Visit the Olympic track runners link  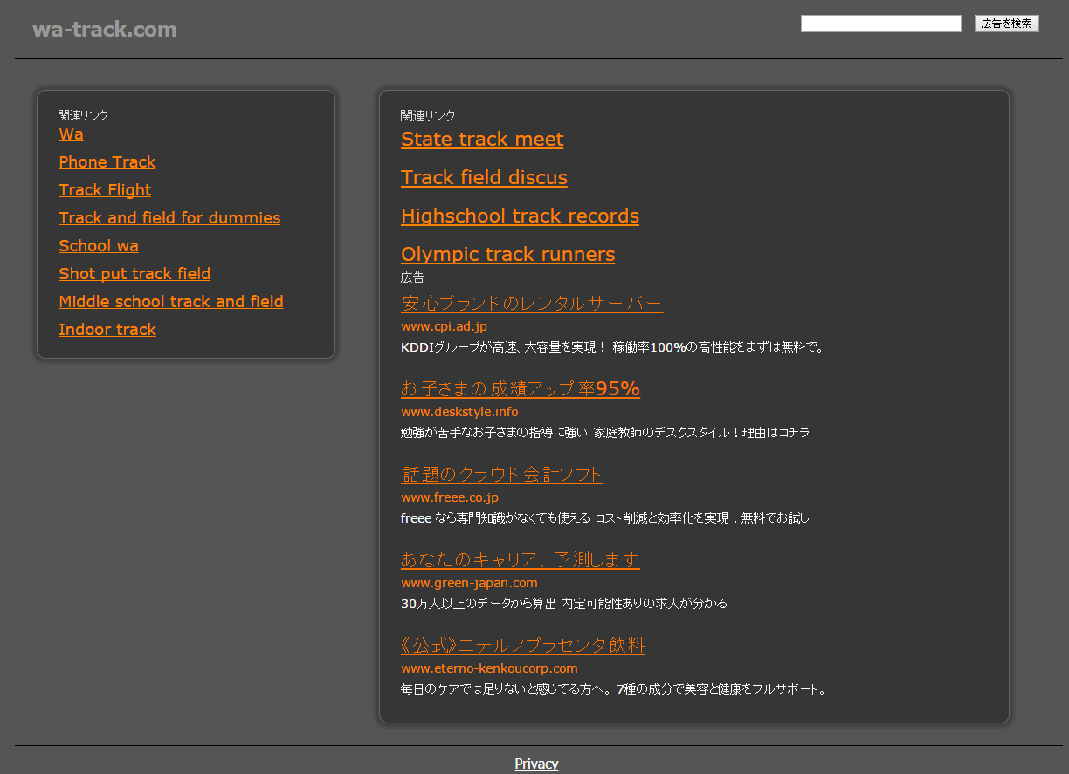click(507, 255)
